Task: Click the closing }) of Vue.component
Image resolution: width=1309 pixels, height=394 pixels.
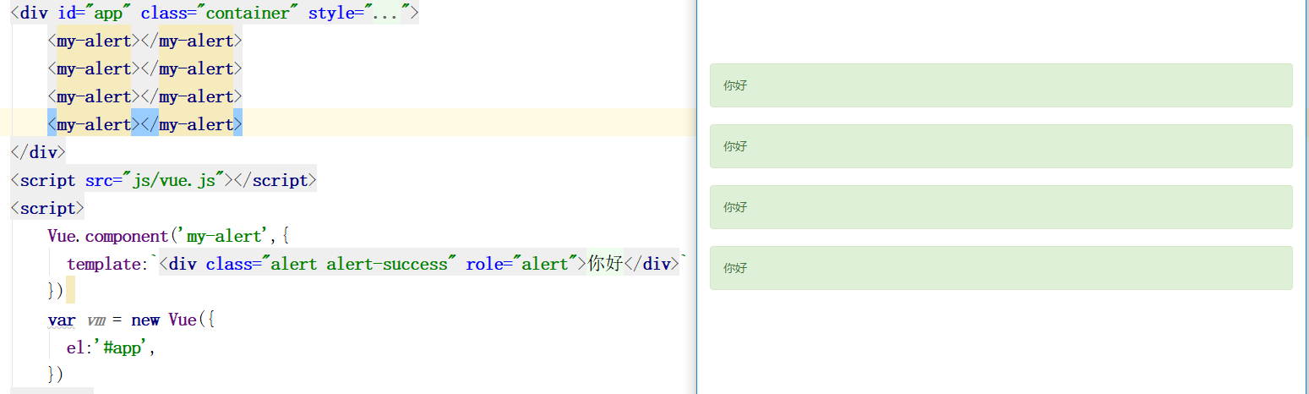Action: (56, 291)
